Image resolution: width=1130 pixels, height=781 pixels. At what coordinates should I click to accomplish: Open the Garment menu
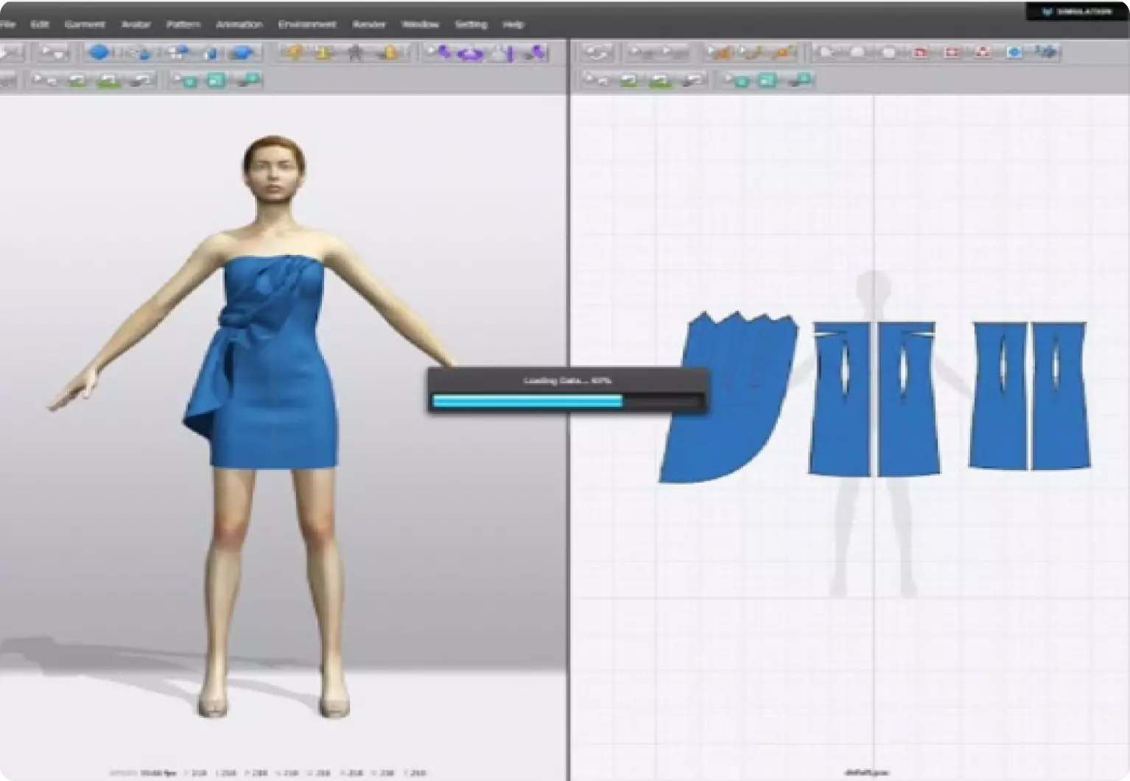(85, 24)
